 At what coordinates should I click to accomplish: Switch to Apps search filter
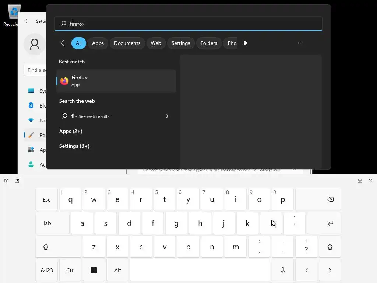(98, 43)
